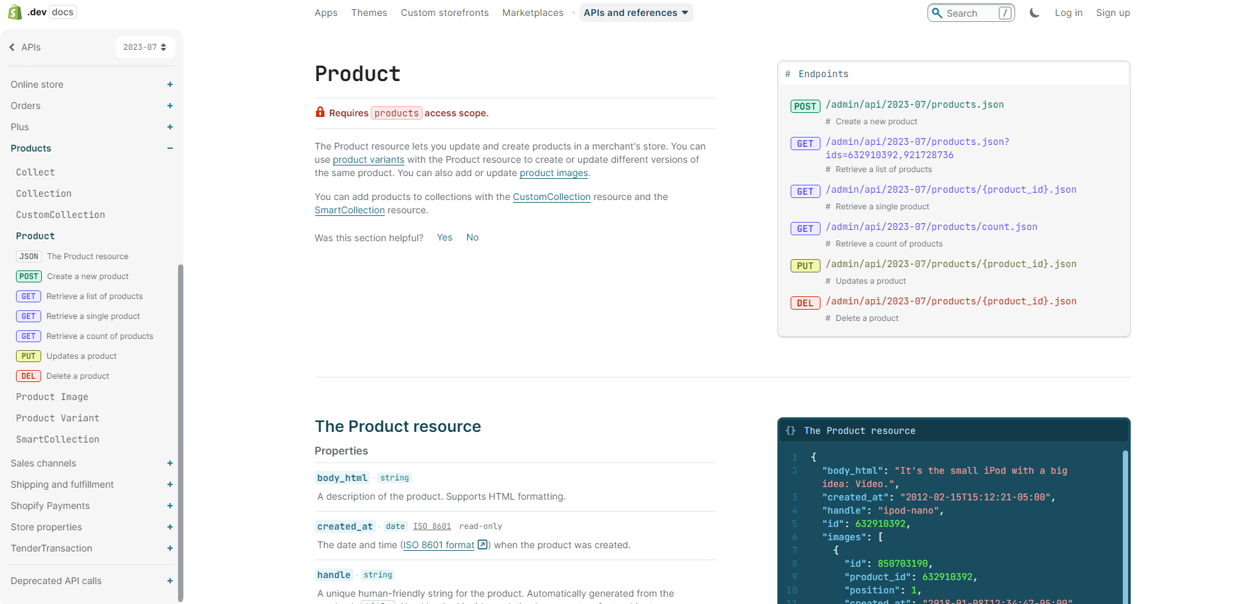Viewport: 1257px width, 604px height.
Task: Collapse the Products section
Action: tap(170, 148)
